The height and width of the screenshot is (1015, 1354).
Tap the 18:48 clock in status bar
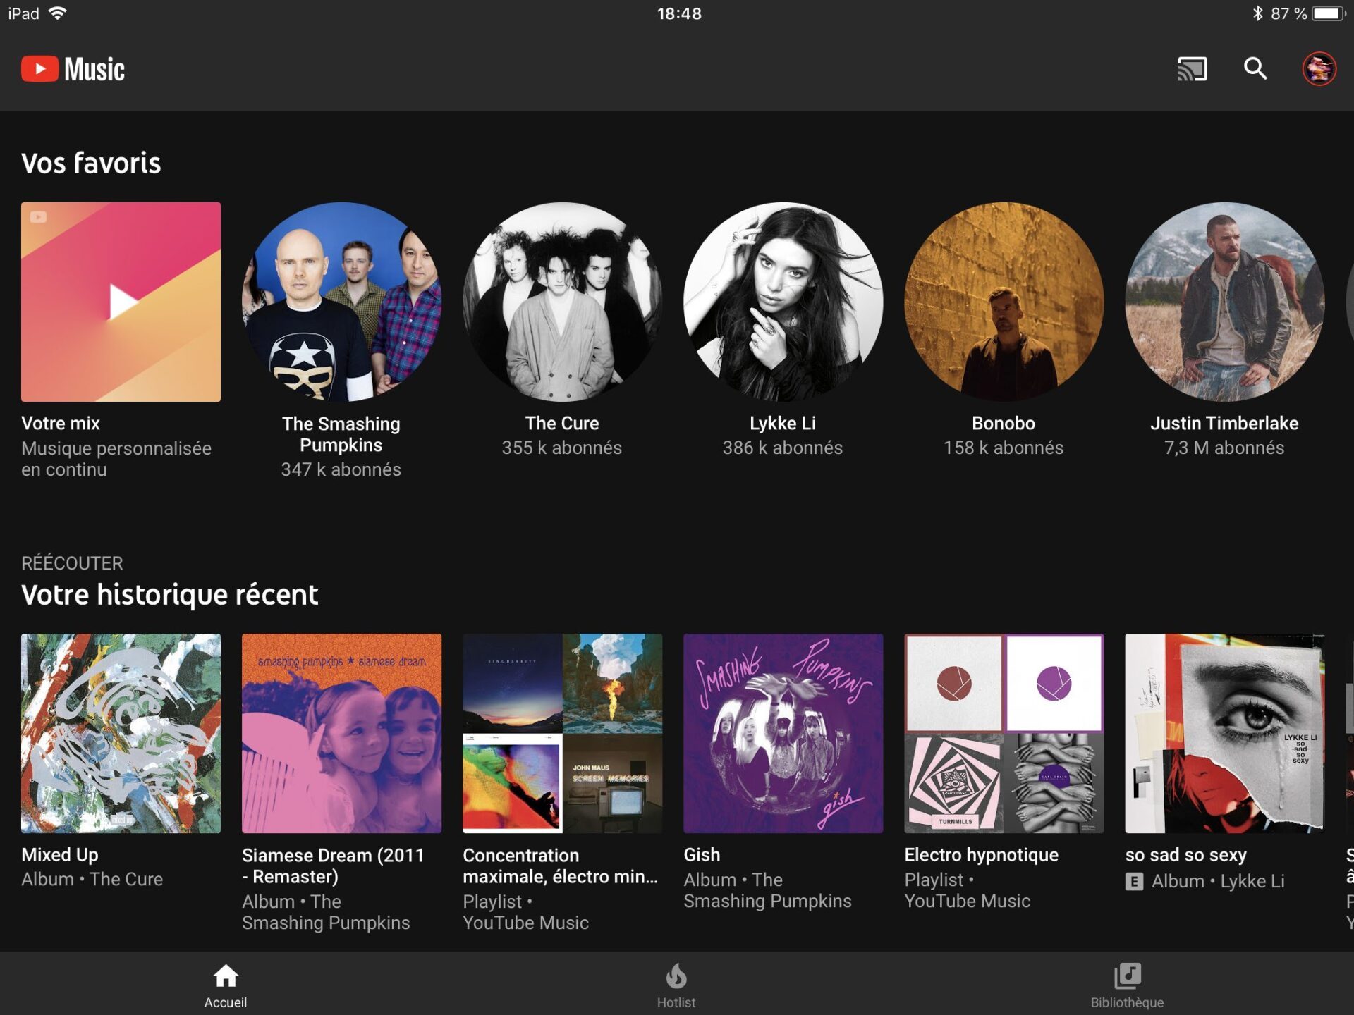(x=679, y=13)
